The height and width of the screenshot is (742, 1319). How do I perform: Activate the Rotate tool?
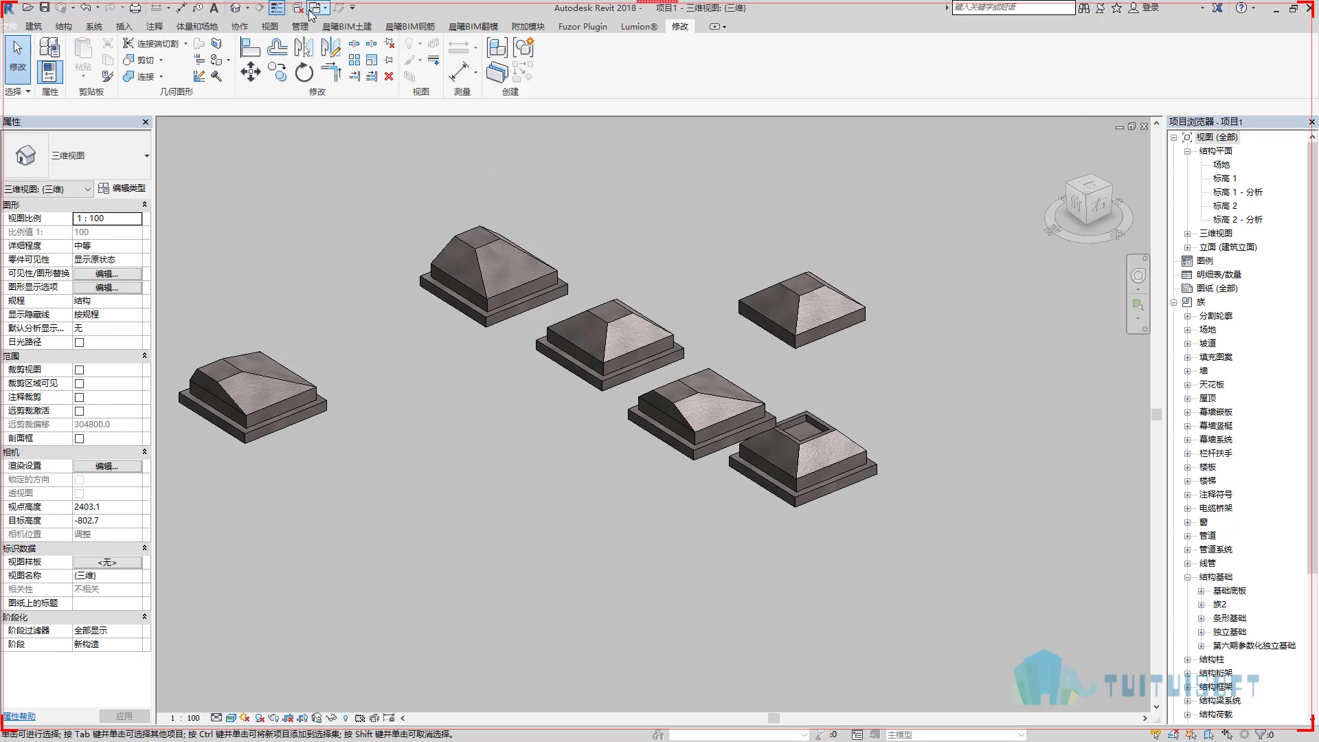304,72
